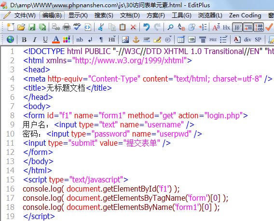
Task: Open Print Preview in the toolbar
Action: pos(56,27)
